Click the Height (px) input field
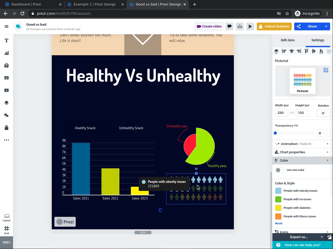Image resolution: width=333 pixels, height=249 pixels. 302,113
